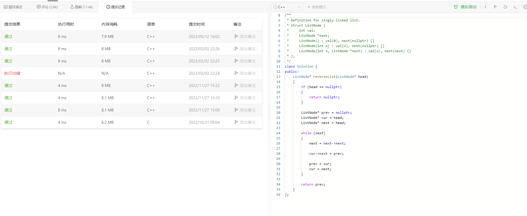Click the 'if (head == nullptr)' line

tap(321, 87)
